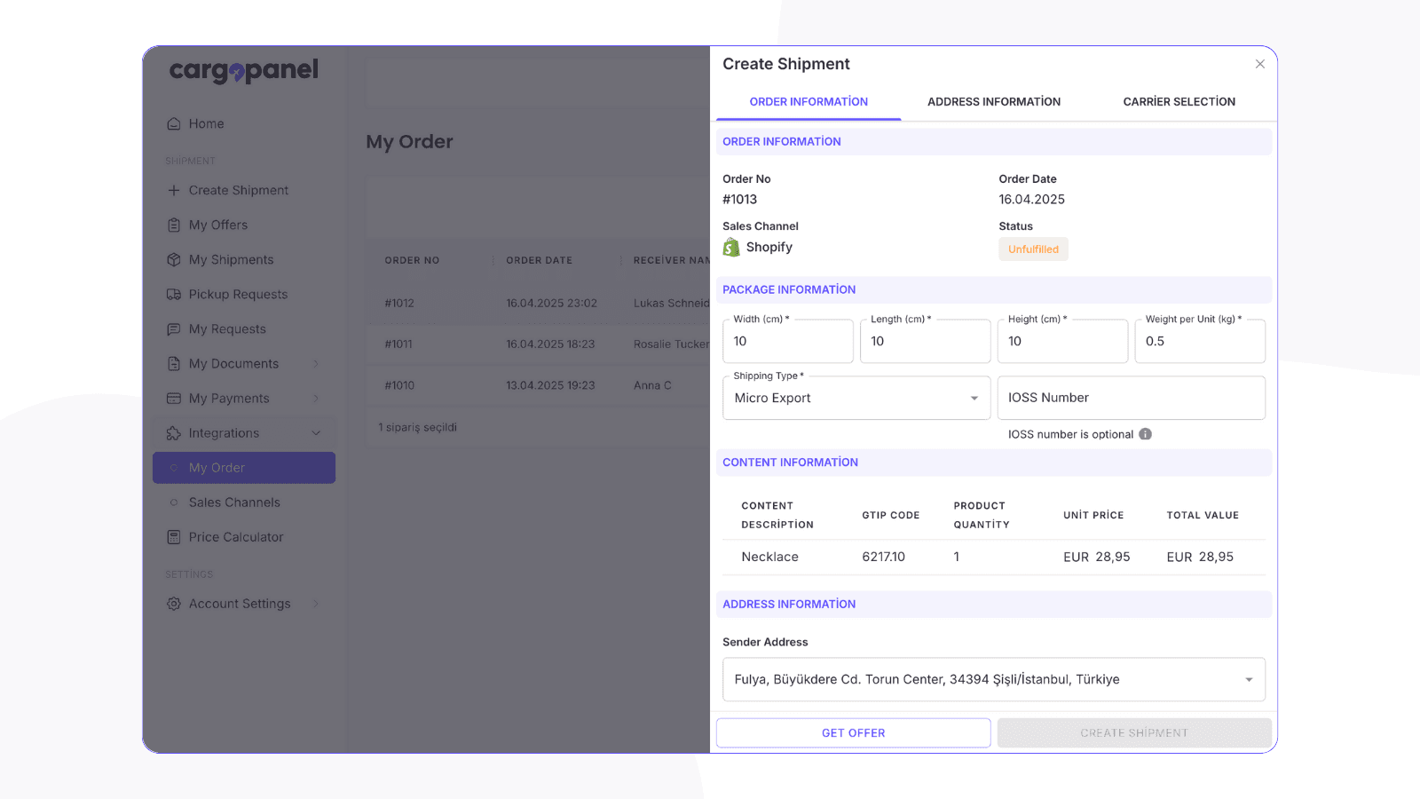Screen dimensions: 1420x799
Task: Select the My Shipments box icon
Action: pos(174,260)
